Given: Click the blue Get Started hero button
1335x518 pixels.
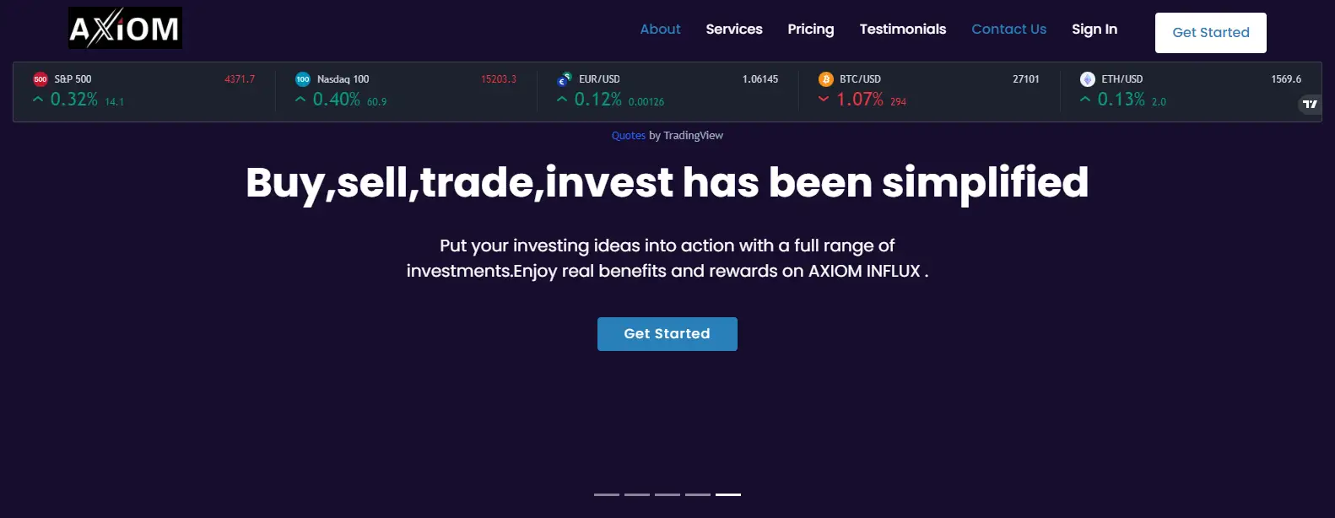Looking at the screenshot, I should 667,334.
